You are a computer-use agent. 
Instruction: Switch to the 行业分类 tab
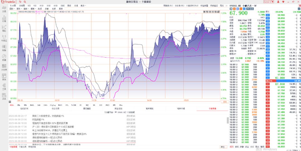coord(56,109)
